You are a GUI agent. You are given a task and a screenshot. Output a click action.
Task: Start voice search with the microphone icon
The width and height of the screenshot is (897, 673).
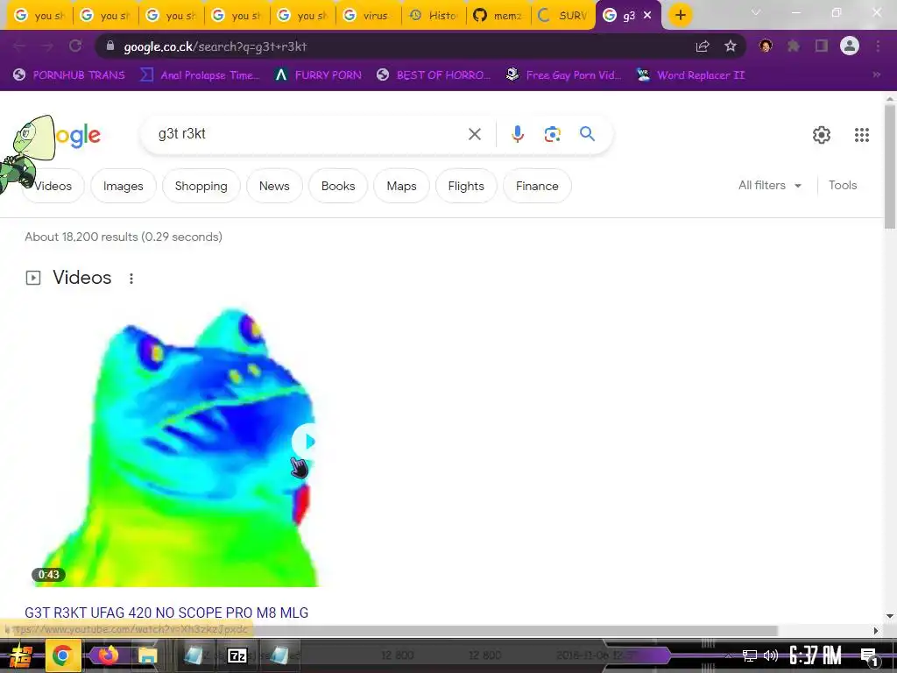[518, 134]
